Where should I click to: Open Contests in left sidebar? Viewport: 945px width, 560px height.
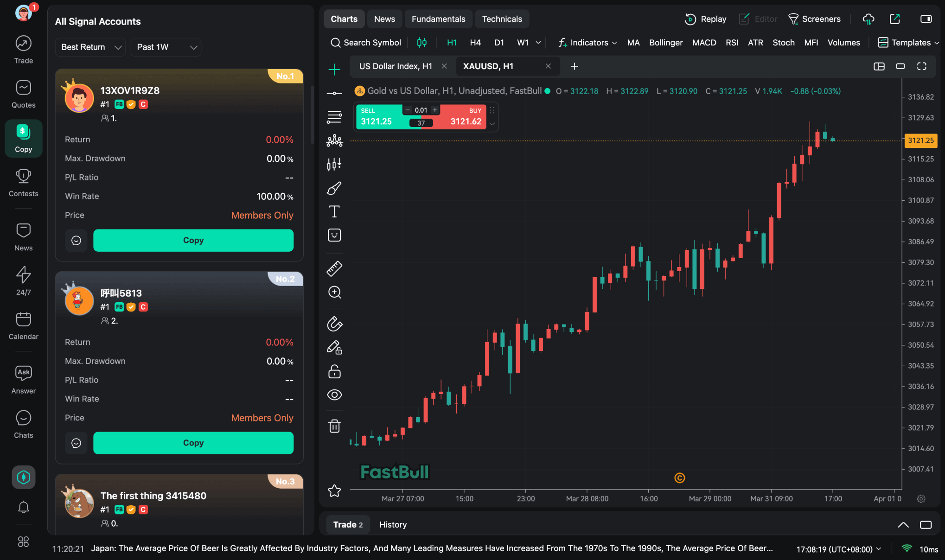(23, 183)
